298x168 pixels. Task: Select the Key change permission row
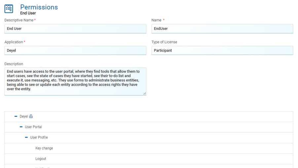tap(149, 148)
